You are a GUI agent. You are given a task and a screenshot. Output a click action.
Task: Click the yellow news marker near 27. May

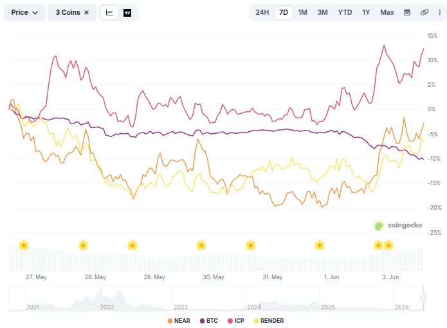coord(24,245)
